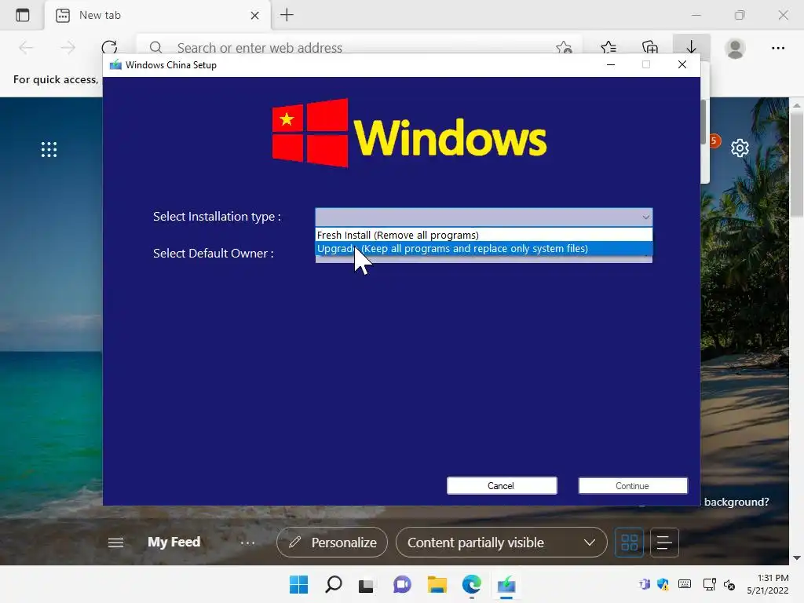Expand the Content partially visible dropdown
The width and height of the screenshot is (804, 603).
[x=502, y=542]
